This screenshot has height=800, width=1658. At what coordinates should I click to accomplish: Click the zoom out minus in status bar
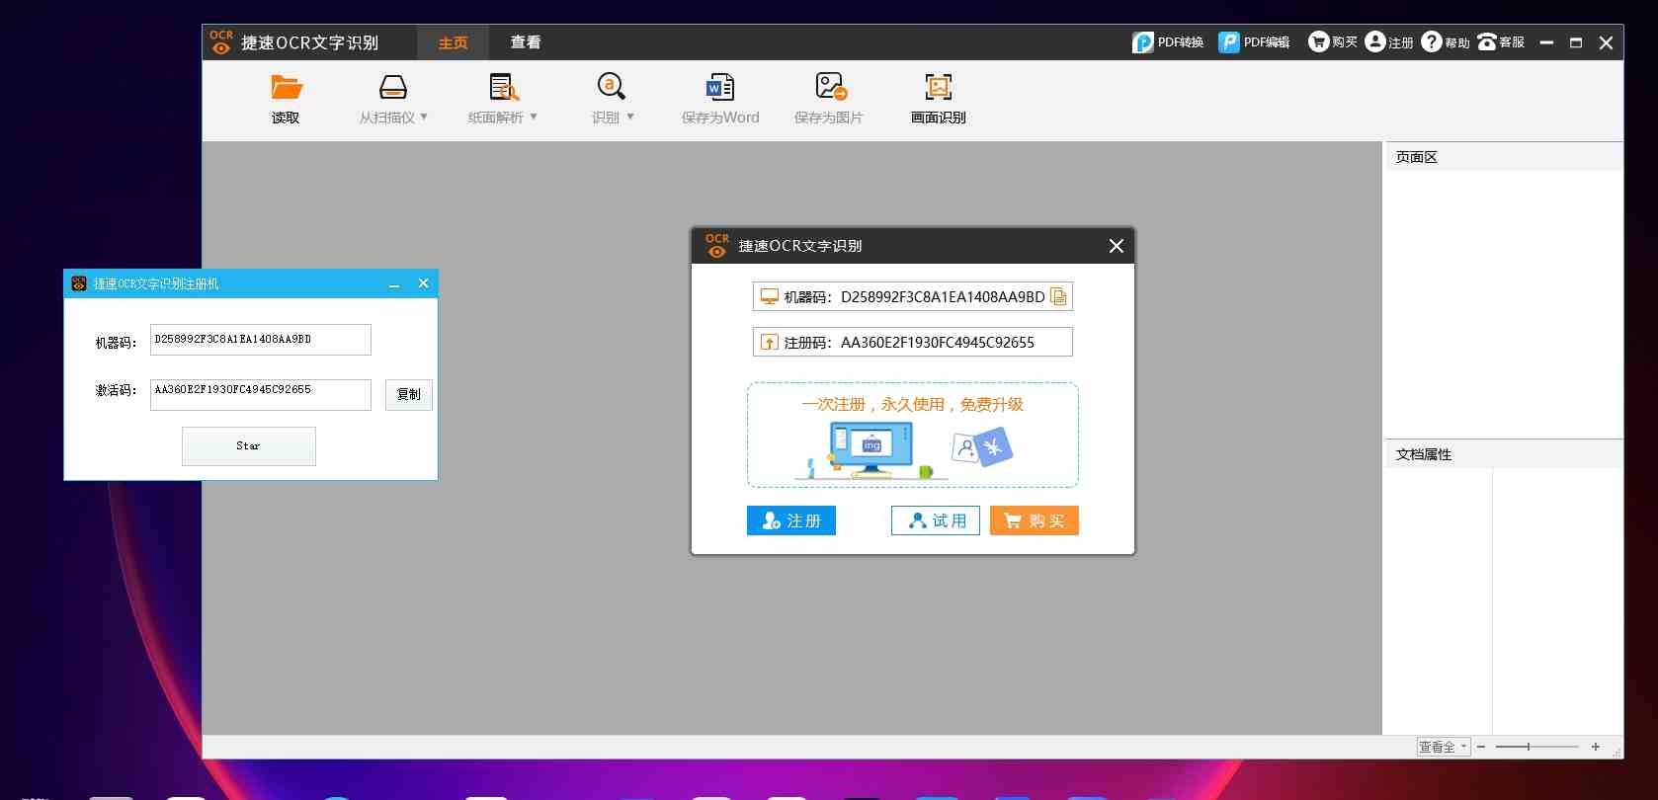[x=1481, y=747]
